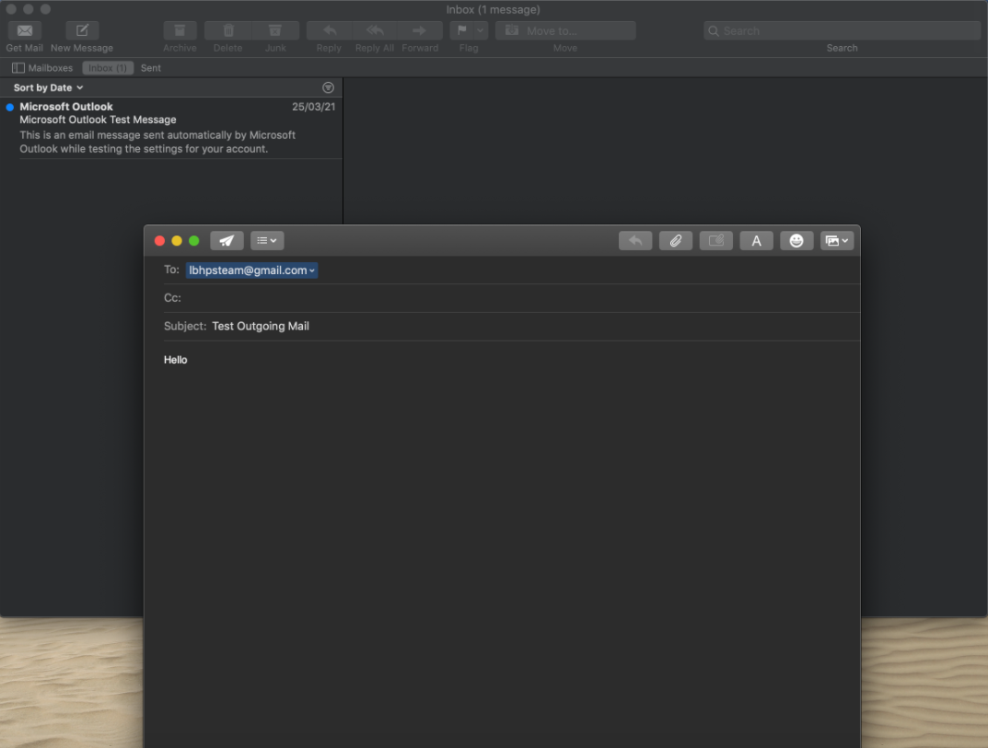Toggle the Mailboxes sidebar
This screenshot has height=748, width=988.
pyautogui.click(x=41, y=67)
